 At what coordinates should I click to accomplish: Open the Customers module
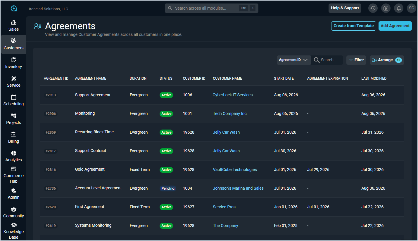[13, 44]
